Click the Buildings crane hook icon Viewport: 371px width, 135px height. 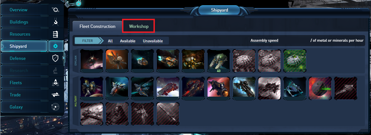click(x=55, y=22)
